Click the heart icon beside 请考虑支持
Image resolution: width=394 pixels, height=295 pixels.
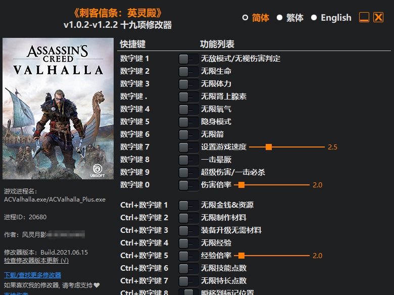pyautogui.click(x=97, y=285)
